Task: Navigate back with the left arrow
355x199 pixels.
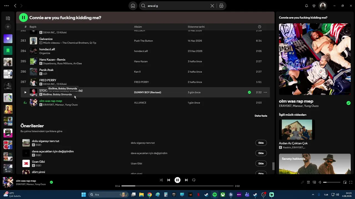Action: pos(15,6)
